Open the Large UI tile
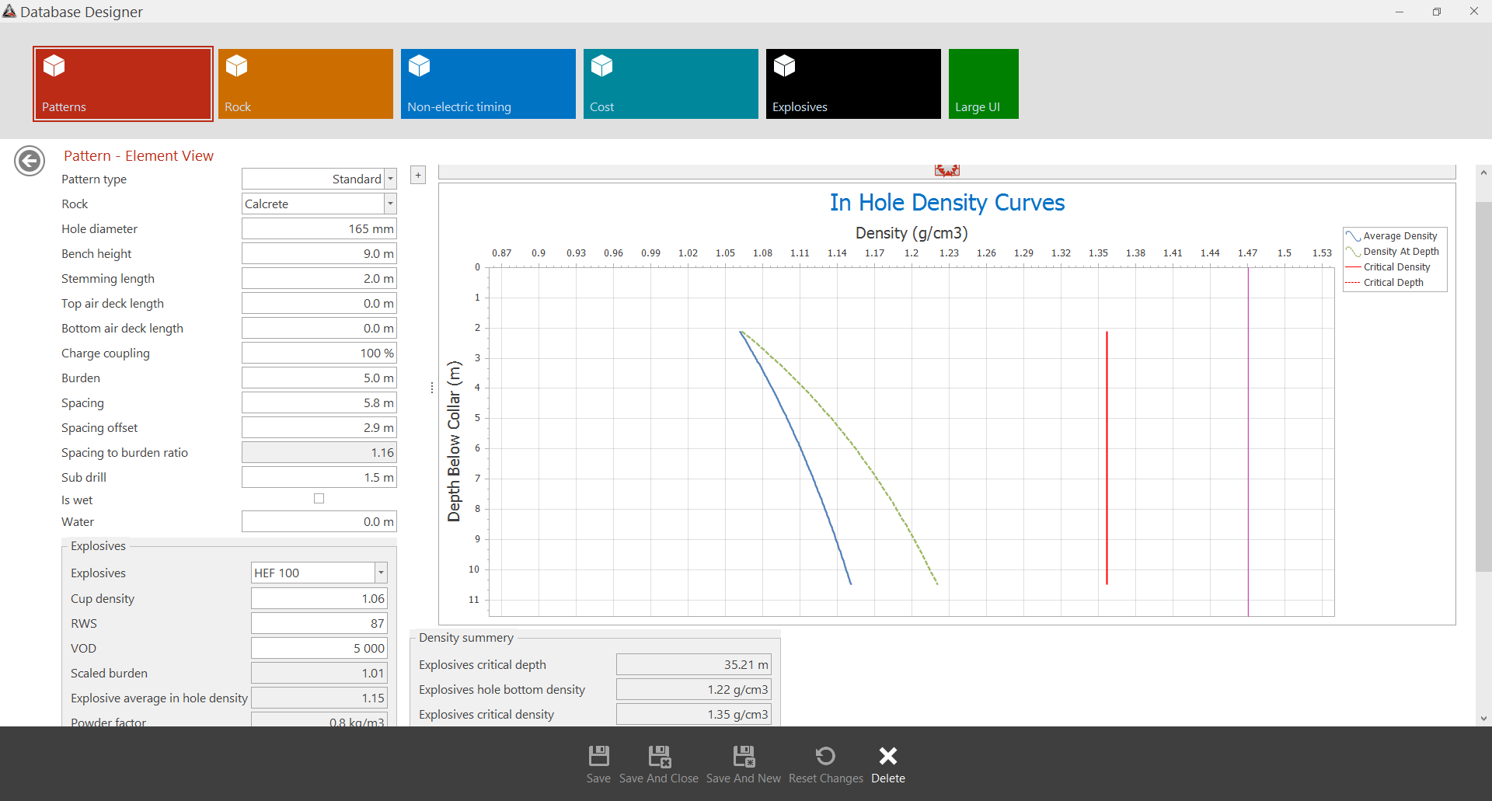This screenshot has width=1492, height=801. (983, 84)
